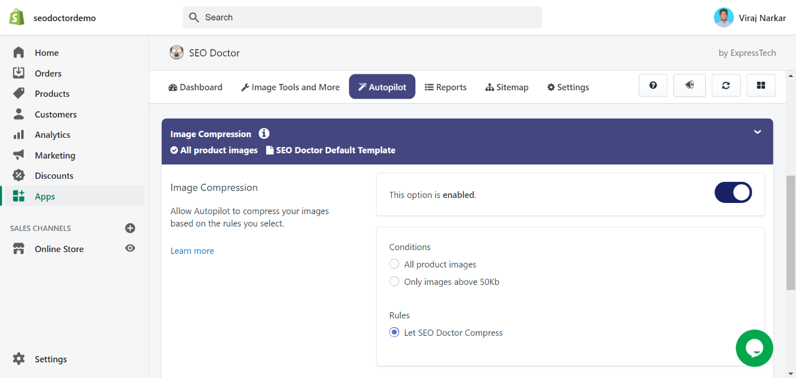
Task: Click the by ExpressTech text
Action: [747, 53]
